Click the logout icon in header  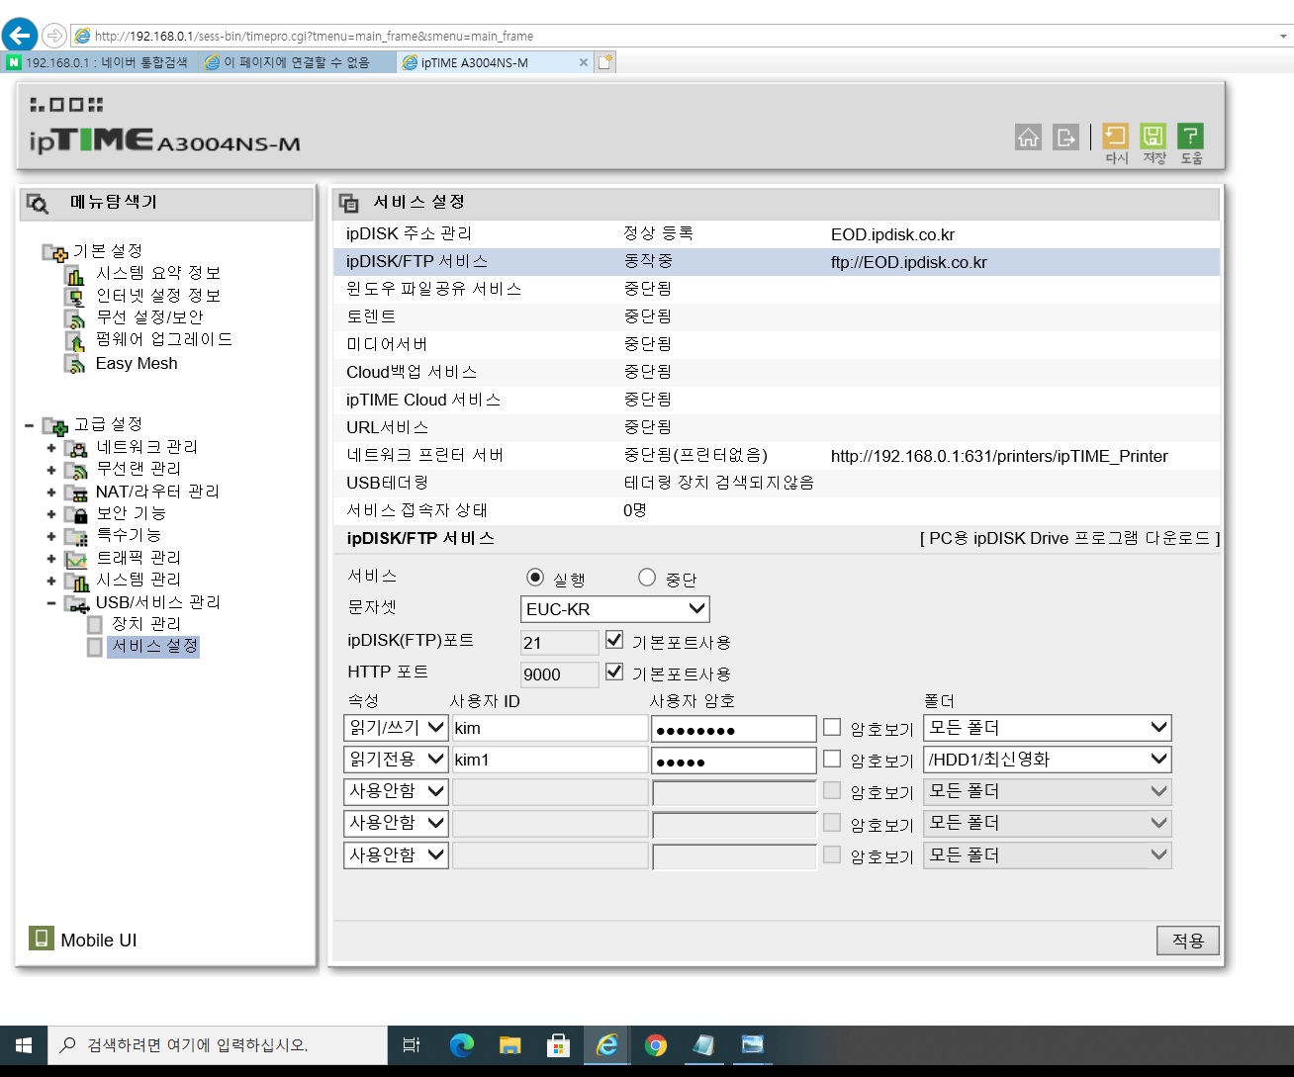click(x=1065, y=137)
